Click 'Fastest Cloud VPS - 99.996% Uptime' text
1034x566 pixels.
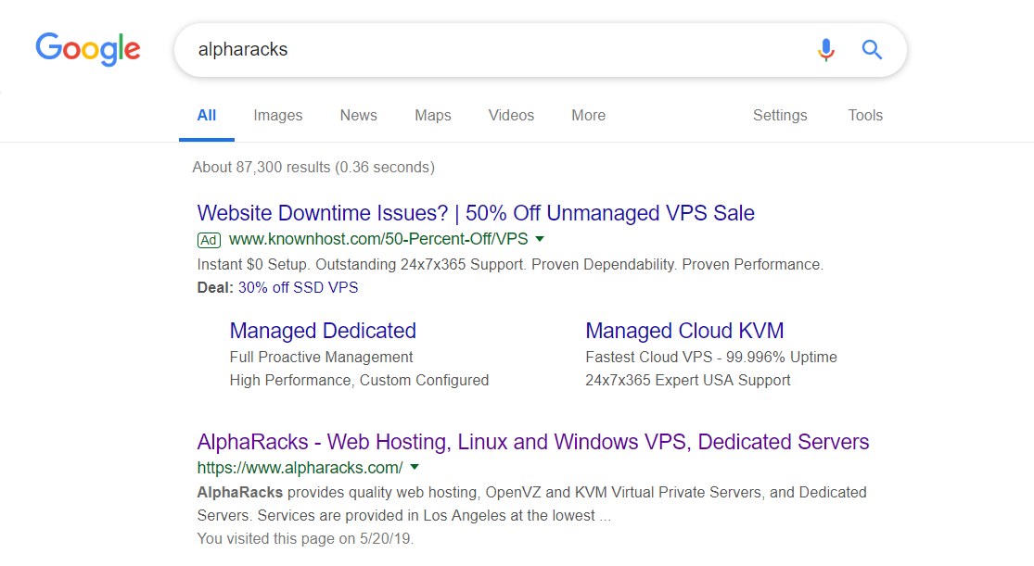[711, 358]
